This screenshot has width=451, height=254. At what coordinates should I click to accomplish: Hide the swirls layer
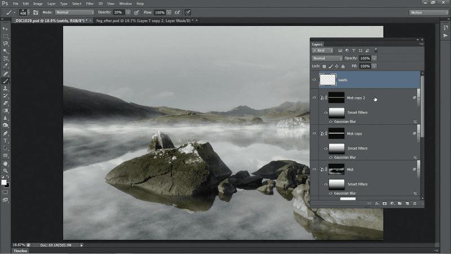pyautogui.click(x=315, y=80)
